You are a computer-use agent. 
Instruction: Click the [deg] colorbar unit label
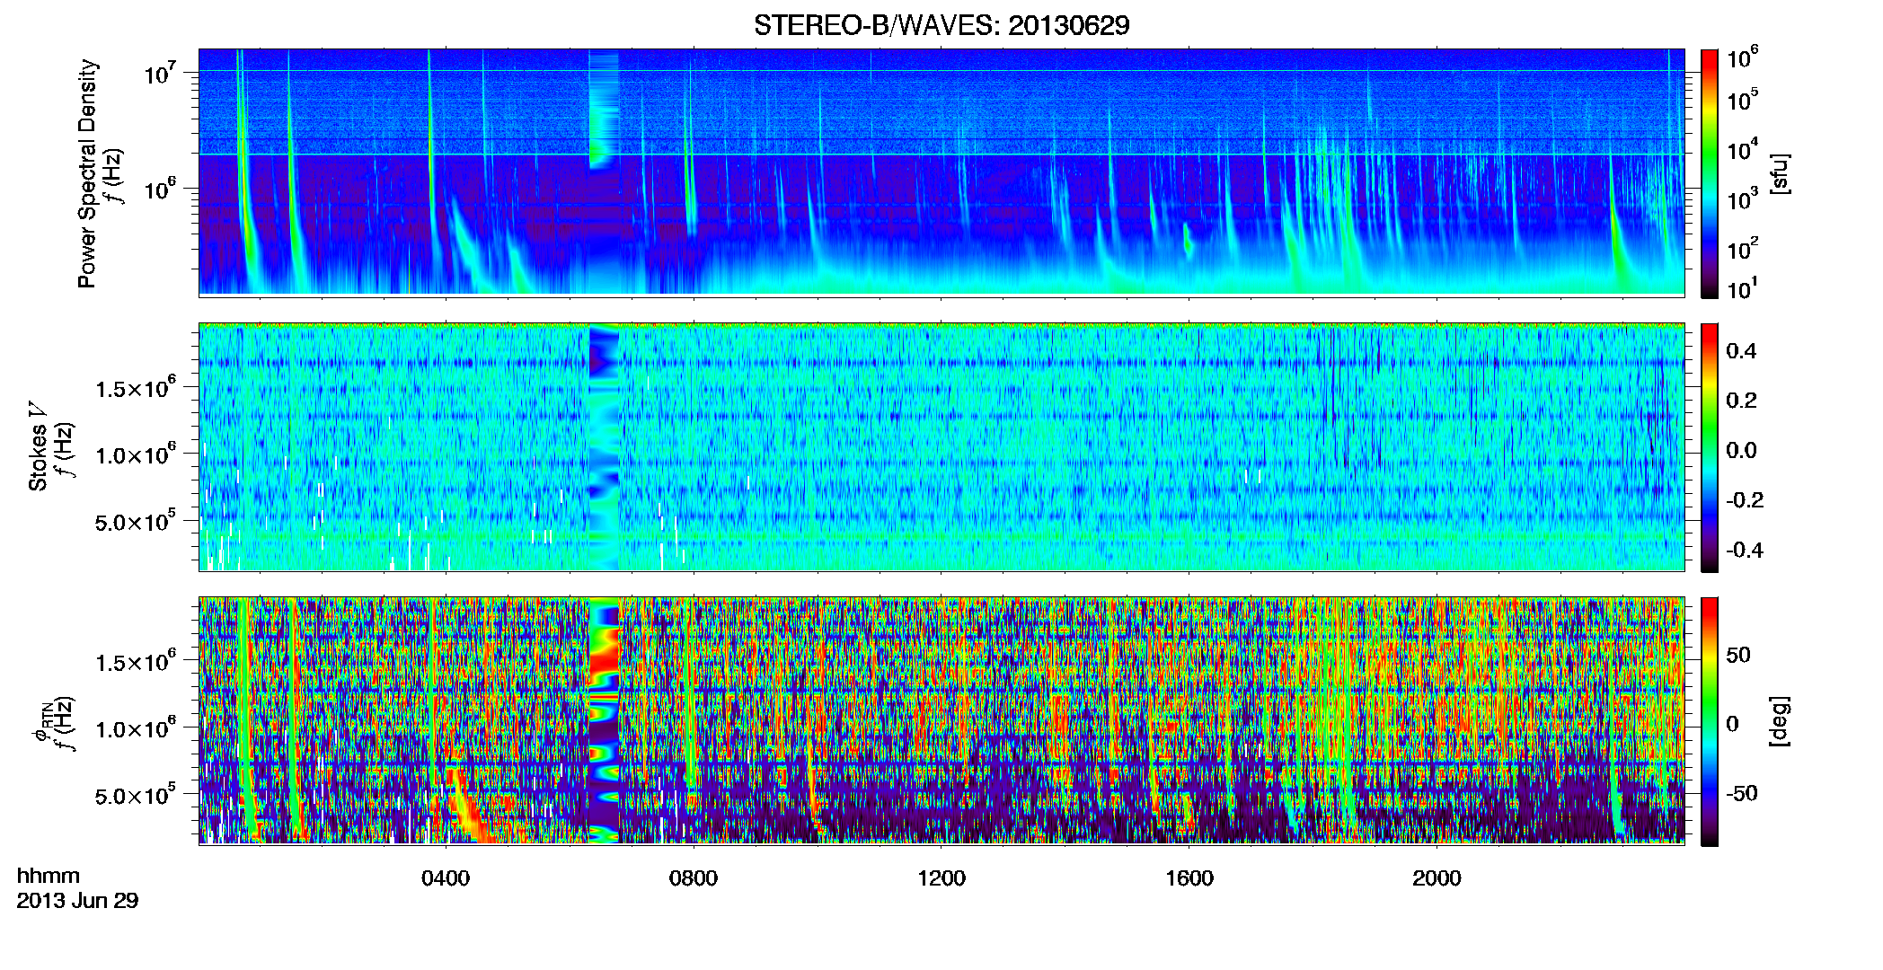(1780, 721)
